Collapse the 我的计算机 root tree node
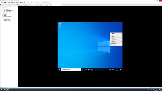This screenshot has height=91, width=162. click(x=1, y=8)
